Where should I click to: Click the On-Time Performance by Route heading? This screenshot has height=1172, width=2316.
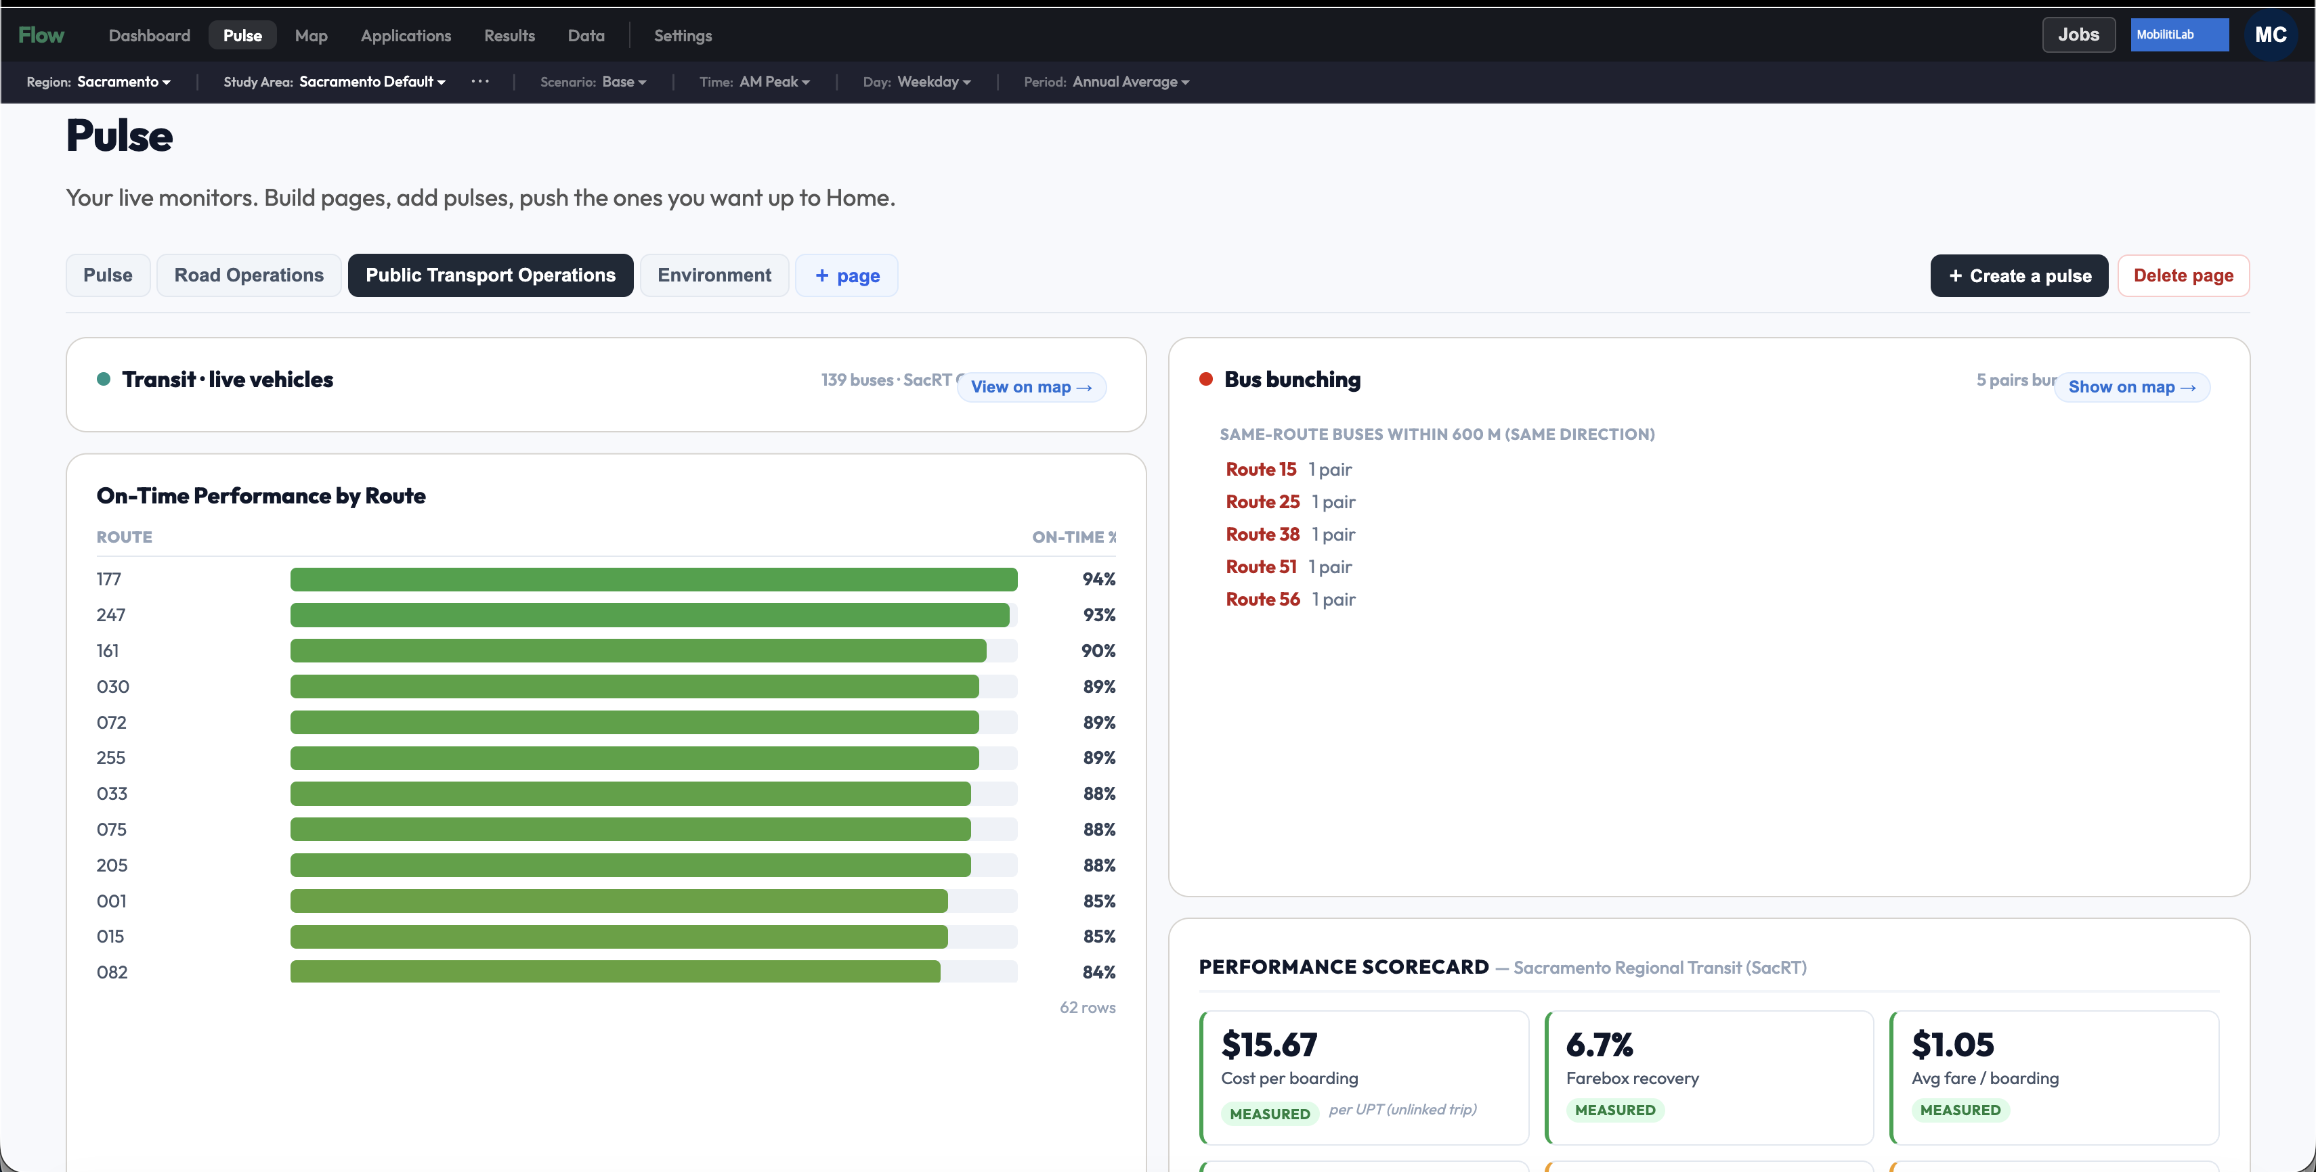click(x=261, y=496)
